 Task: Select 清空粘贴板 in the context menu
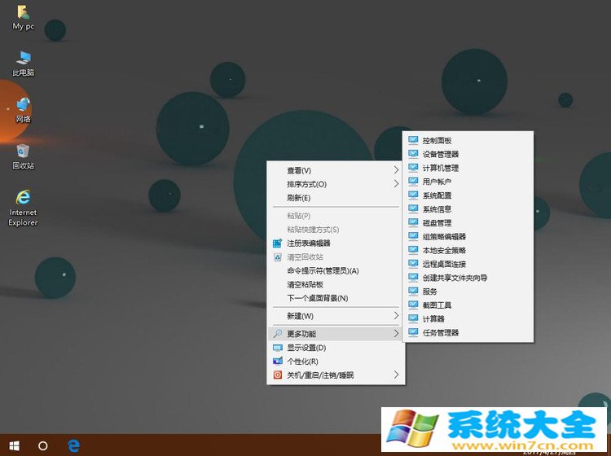click(336, 284)
